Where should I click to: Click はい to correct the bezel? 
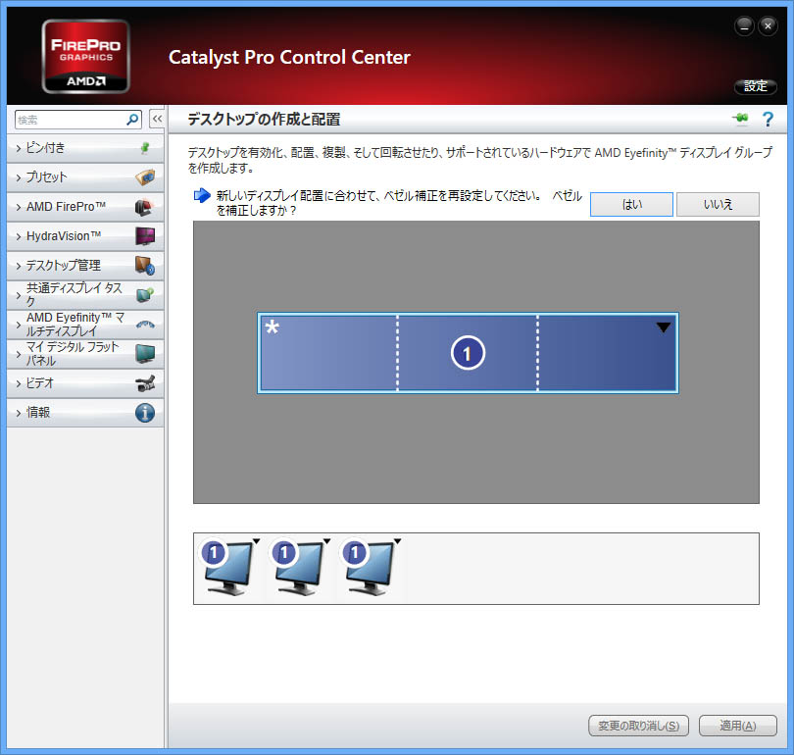(x=631, y=204)
